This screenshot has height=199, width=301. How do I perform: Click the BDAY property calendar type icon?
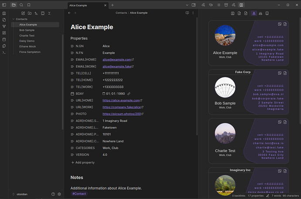pos(72,94)
